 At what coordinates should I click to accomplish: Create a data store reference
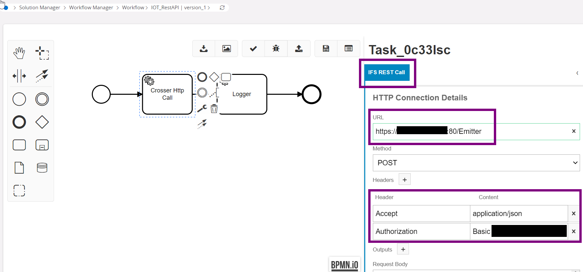tap(42, 168)
